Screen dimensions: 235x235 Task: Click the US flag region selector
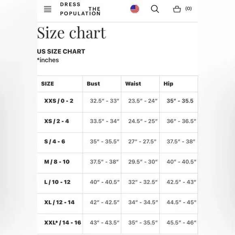click(135, 9)
